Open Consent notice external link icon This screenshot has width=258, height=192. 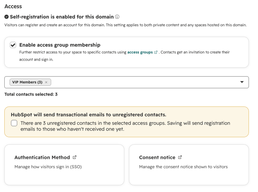click(x=180, y=157)
